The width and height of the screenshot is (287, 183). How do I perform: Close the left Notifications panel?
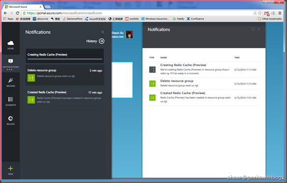click(x=103, y=32)
